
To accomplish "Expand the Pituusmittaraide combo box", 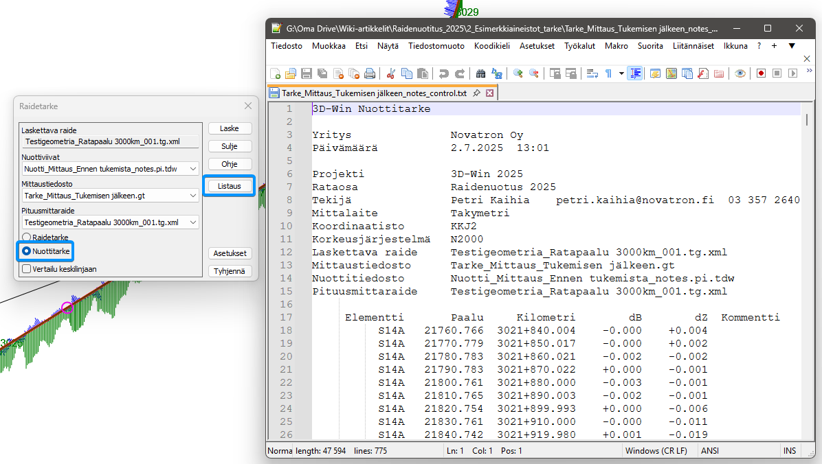I will pyautogui.click(x=193, y=222).
